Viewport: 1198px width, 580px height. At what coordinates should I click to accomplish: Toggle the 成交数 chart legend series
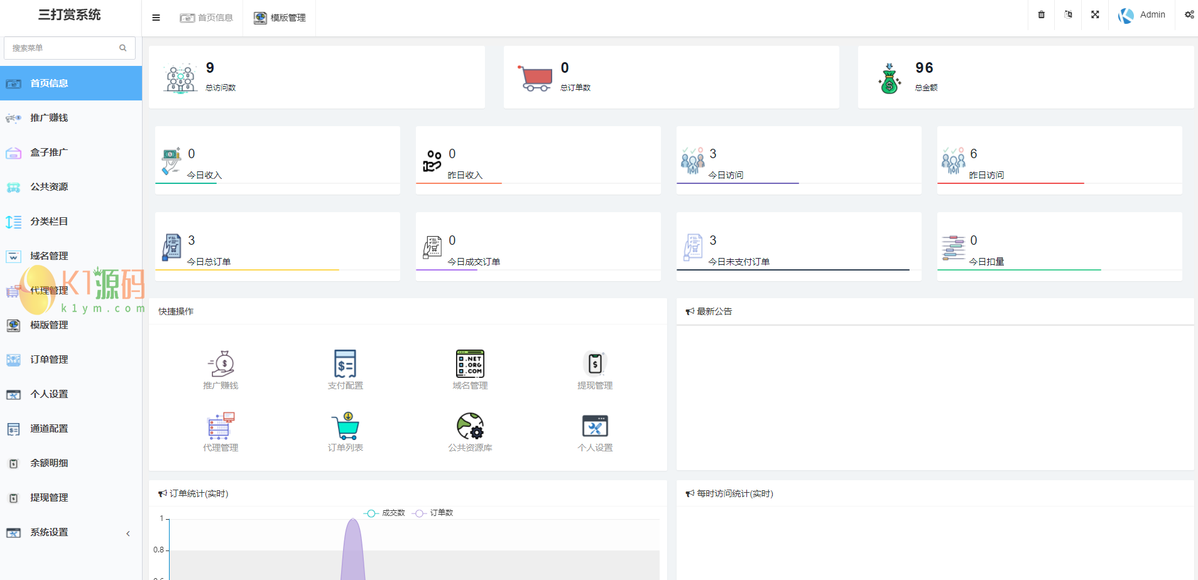(384, 513)
